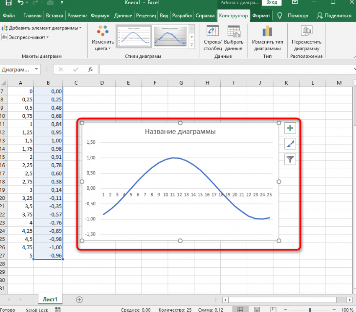Click the Вход sign-in button
356x312 pixels.
point(272,3)
